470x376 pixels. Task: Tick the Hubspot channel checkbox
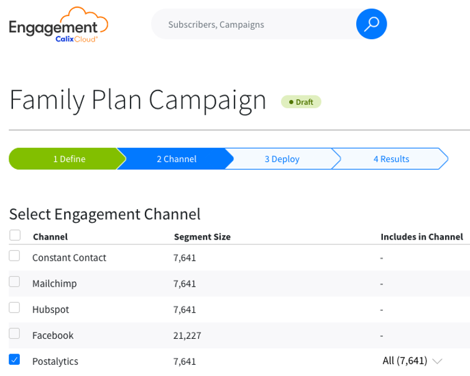14,308
